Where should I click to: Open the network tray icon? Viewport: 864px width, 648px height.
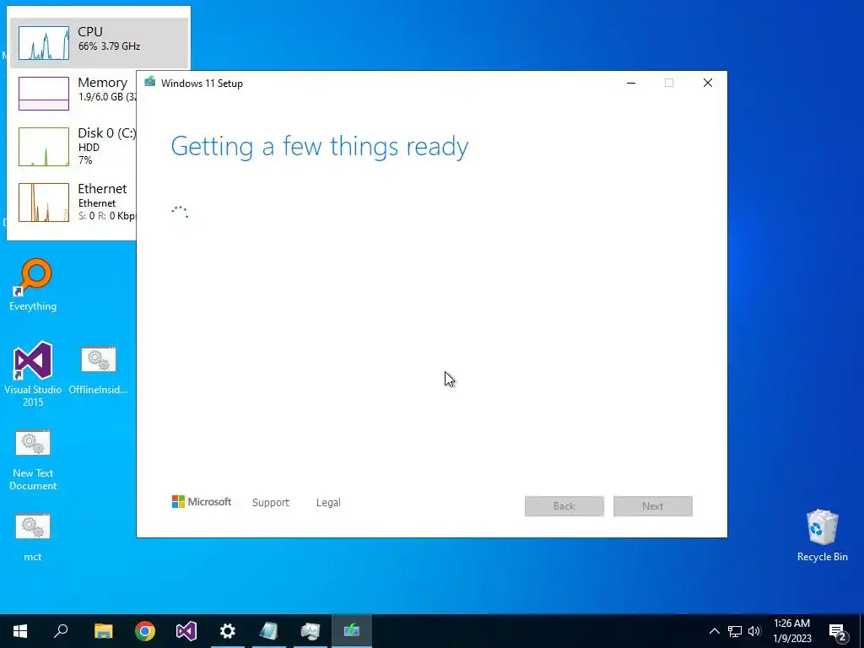click(x=735, y=631)
